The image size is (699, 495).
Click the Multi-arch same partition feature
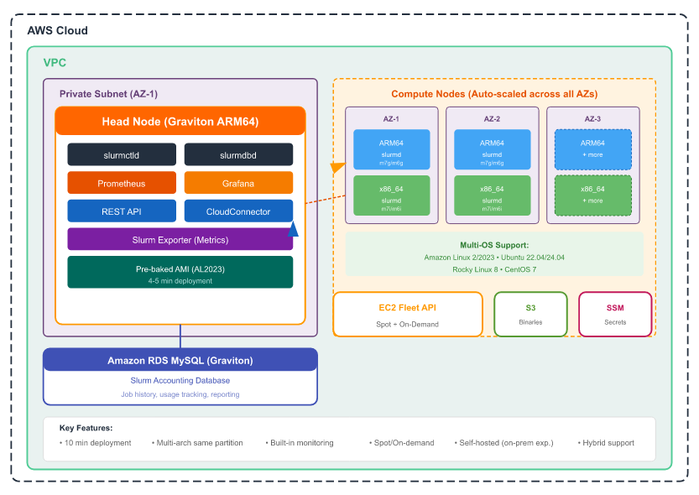(x=197, y=443)
